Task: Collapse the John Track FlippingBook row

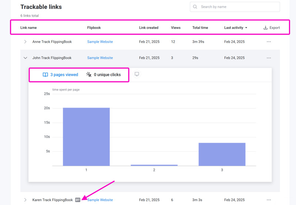Action: click(x=25, y=58)
